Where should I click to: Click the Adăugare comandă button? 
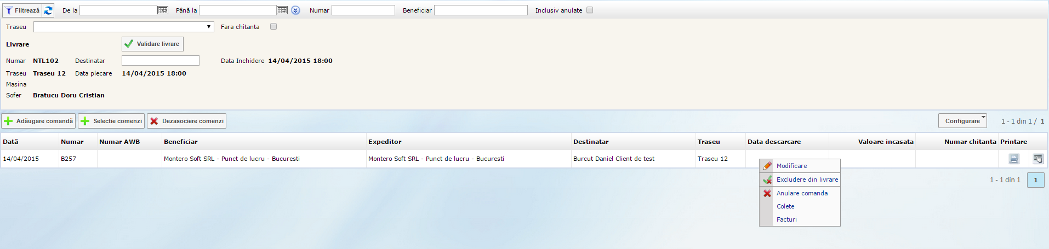point(38,121)
